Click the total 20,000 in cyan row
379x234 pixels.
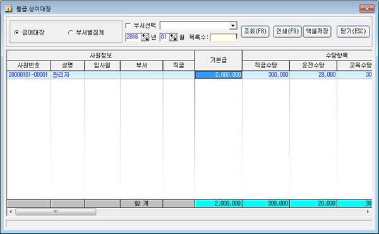313,204
